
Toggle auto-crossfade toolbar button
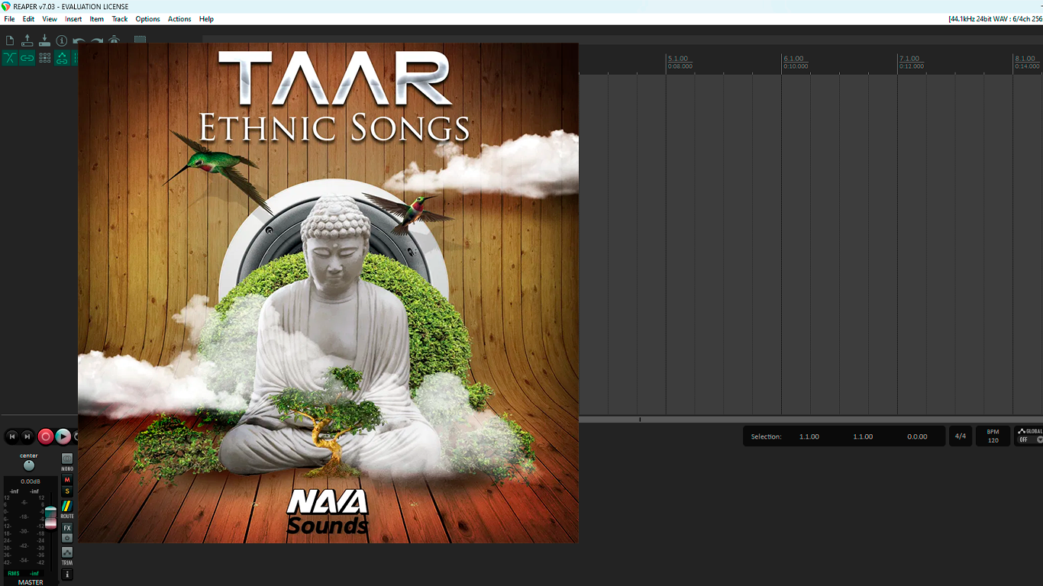10,58
